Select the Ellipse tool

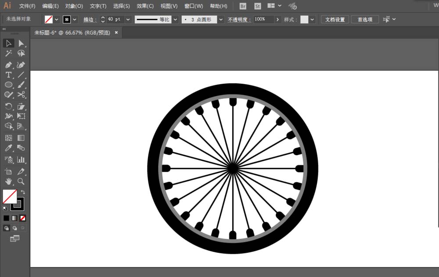8,85
